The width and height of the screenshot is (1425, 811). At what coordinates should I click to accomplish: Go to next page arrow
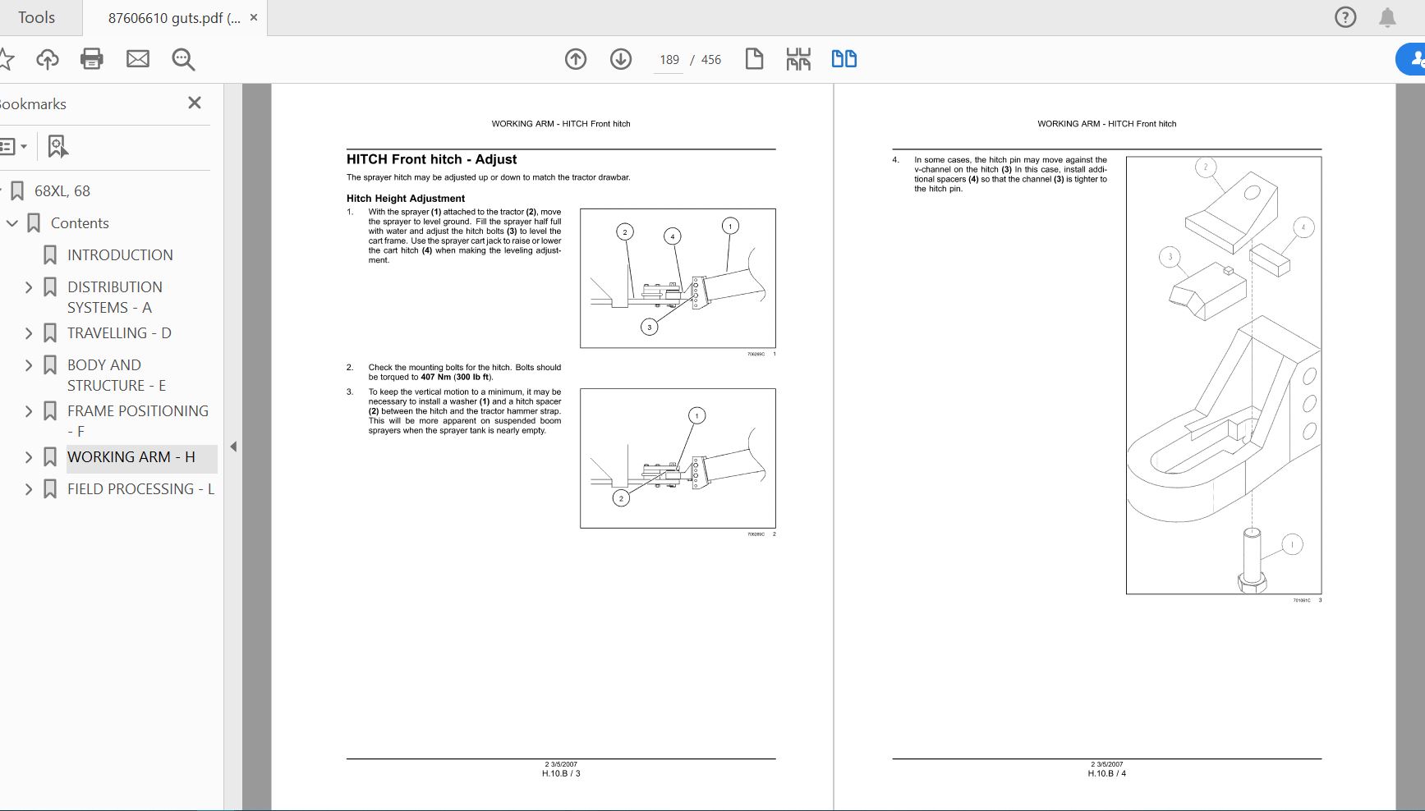click(x=621, y=59)
